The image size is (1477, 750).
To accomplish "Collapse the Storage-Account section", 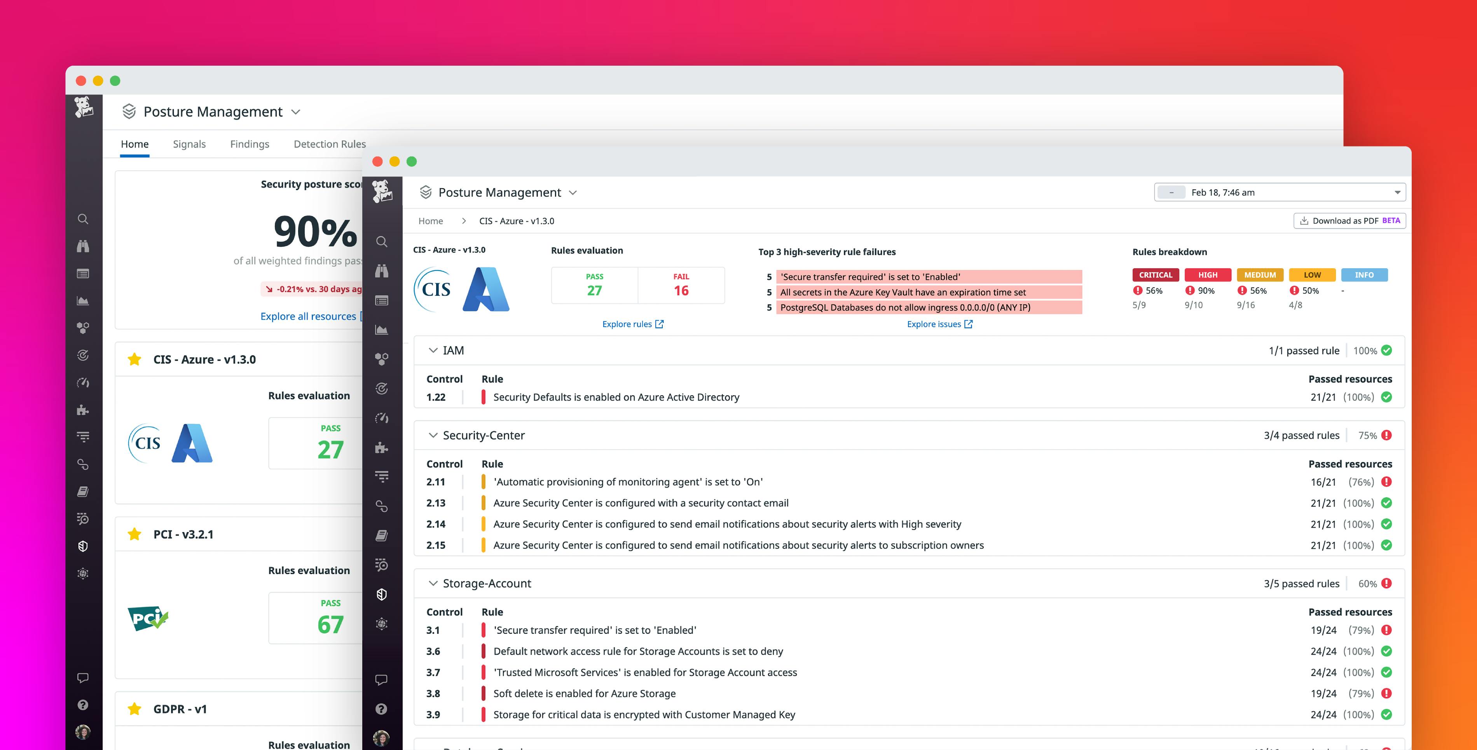I will [x=433, y=583].
